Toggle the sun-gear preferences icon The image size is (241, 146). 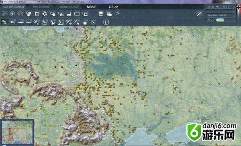45,14
